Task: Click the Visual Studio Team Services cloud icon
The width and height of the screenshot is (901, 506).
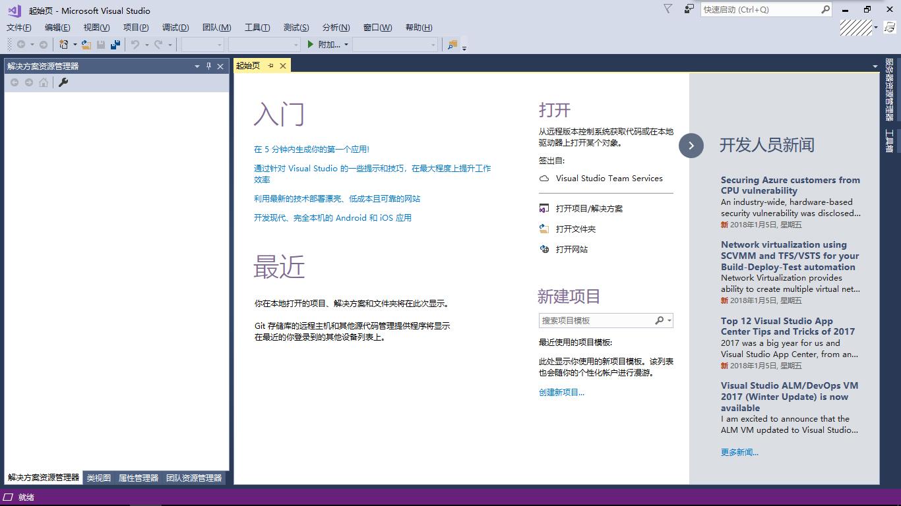Action: coord(544,179)
